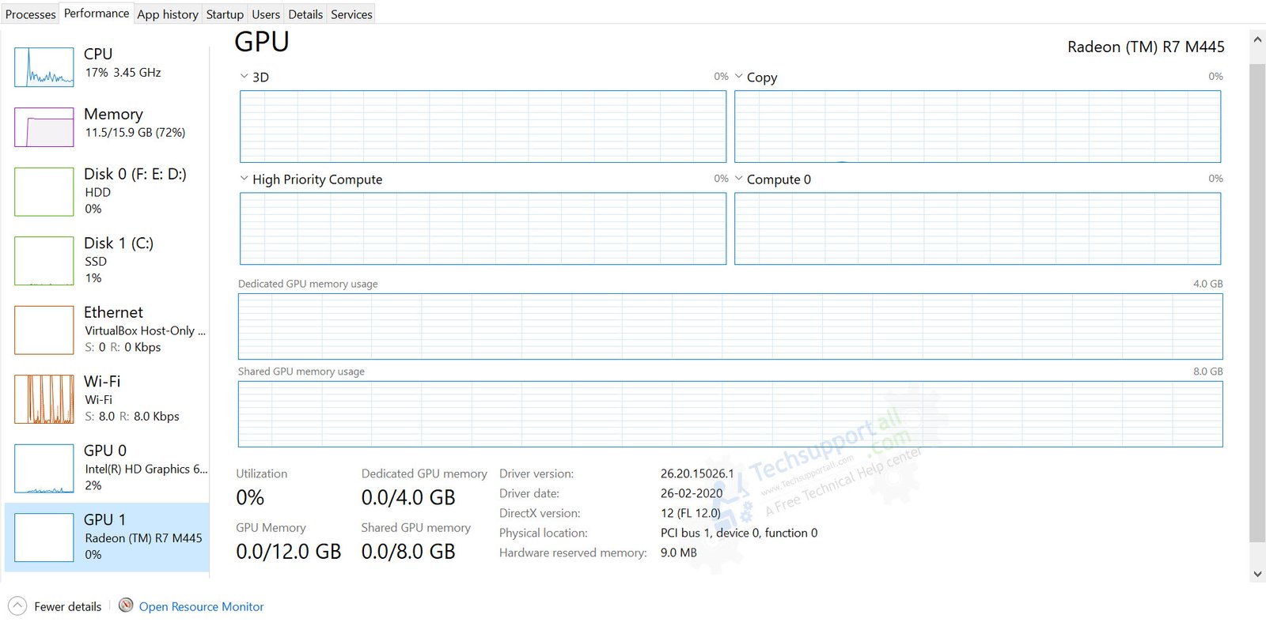
Task: Click 'VirtualBox Host-Only' Ethernet adapter text
Action: pyautogui.click(x=145, y=330)
